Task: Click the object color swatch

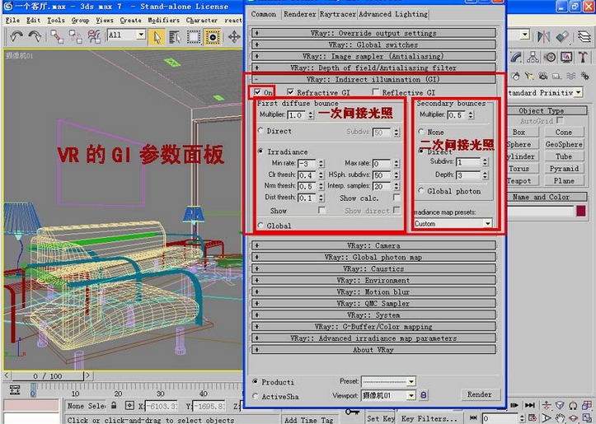Action: pos(581,211)
